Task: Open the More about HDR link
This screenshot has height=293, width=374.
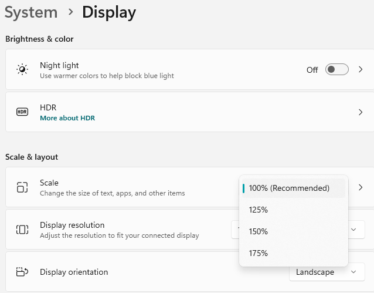Action: click(67, 118)
